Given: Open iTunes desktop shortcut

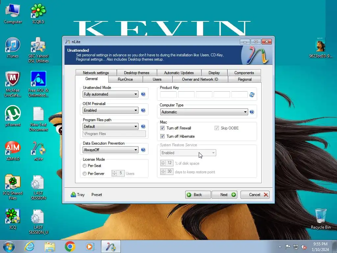Looking at the screenshot, I should point(13,48).
